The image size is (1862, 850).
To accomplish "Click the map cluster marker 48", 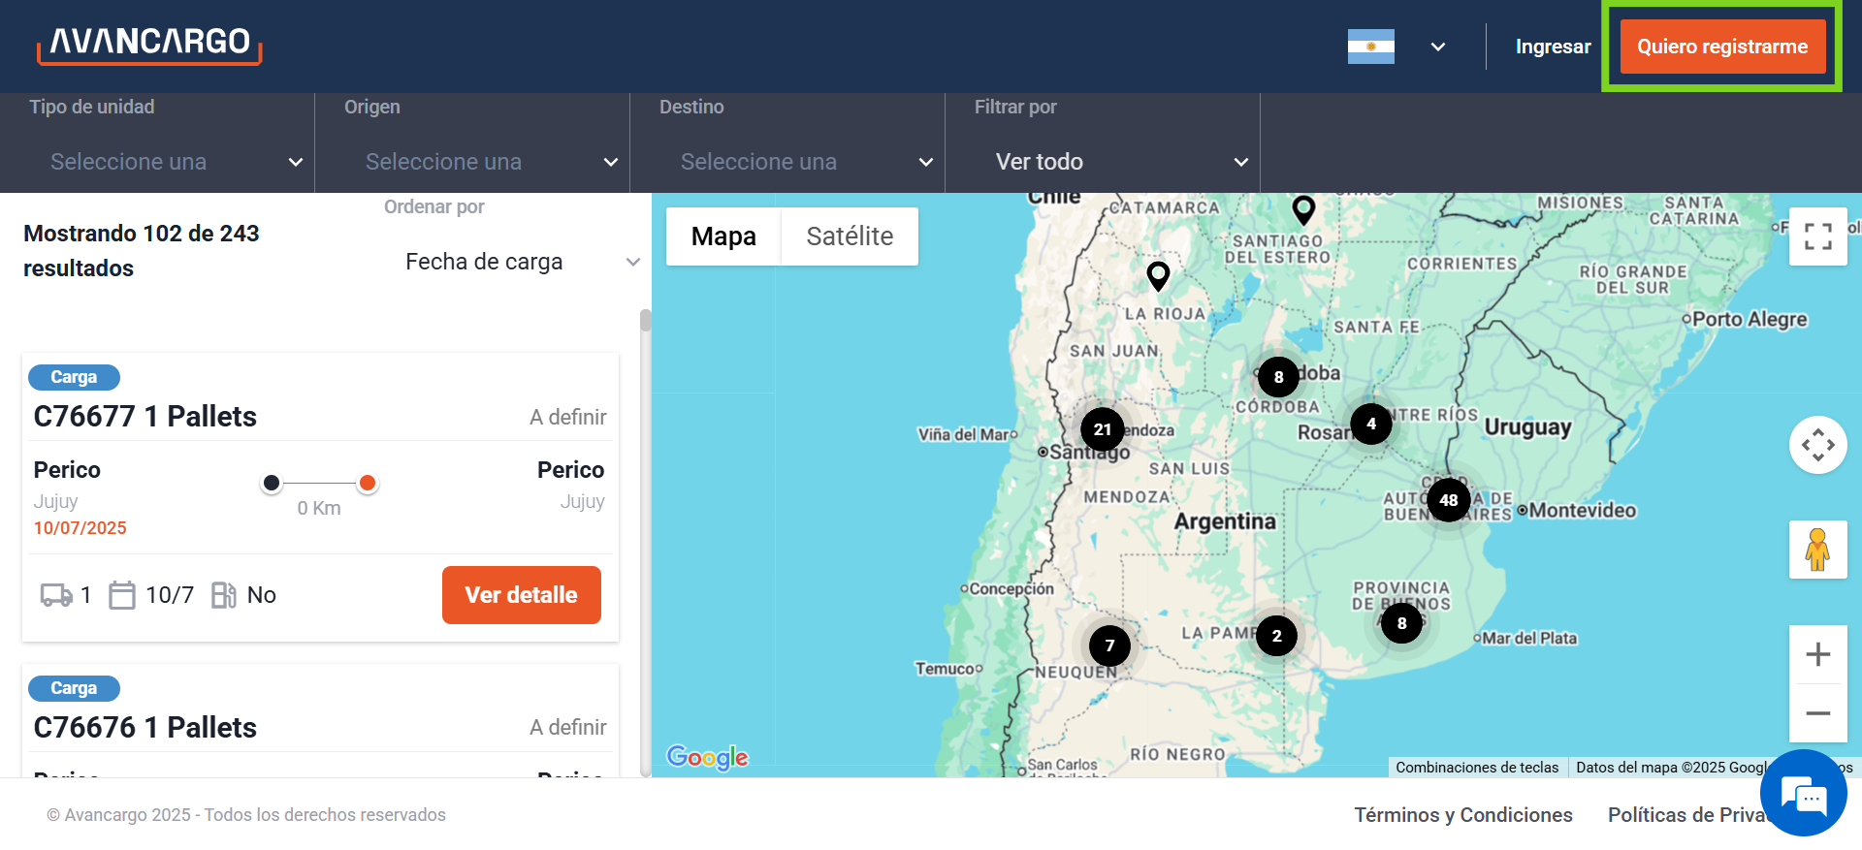I will pyautogui.click(x=1449, y=500).
